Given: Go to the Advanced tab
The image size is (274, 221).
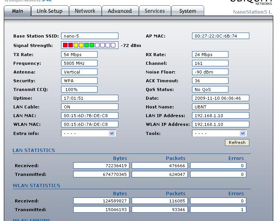Looking at the screenshot, I should point(120,11).
